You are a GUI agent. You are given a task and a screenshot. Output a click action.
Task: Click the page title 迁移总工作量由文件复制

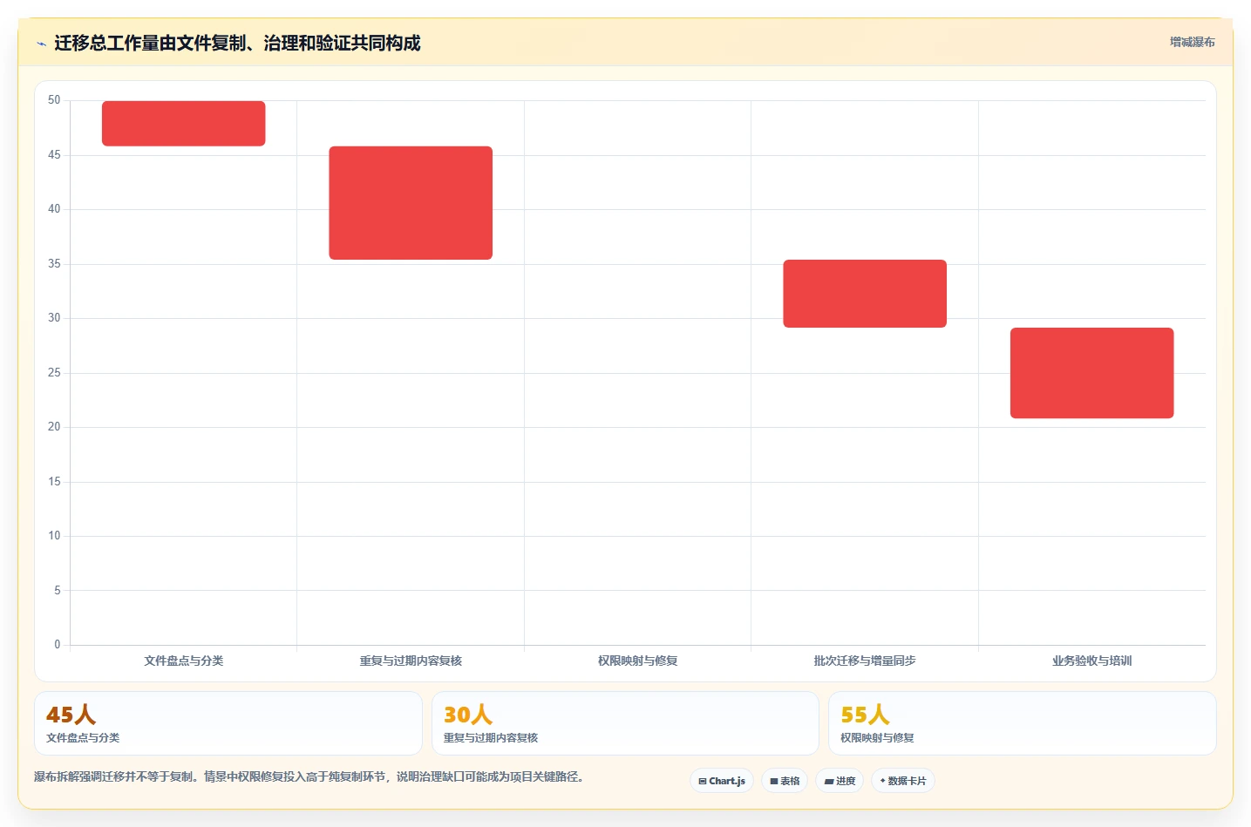point(237,43)
